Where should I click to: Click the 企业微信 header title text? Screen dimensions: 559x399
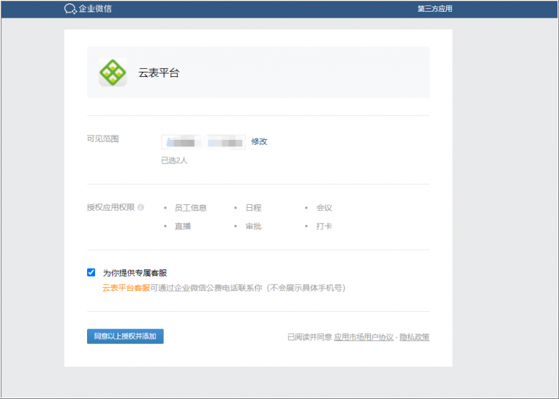tap(95, 9)
